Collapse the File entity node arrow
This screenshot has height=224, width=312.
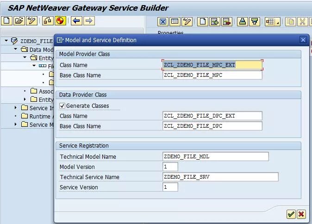[x=34, y=65]
